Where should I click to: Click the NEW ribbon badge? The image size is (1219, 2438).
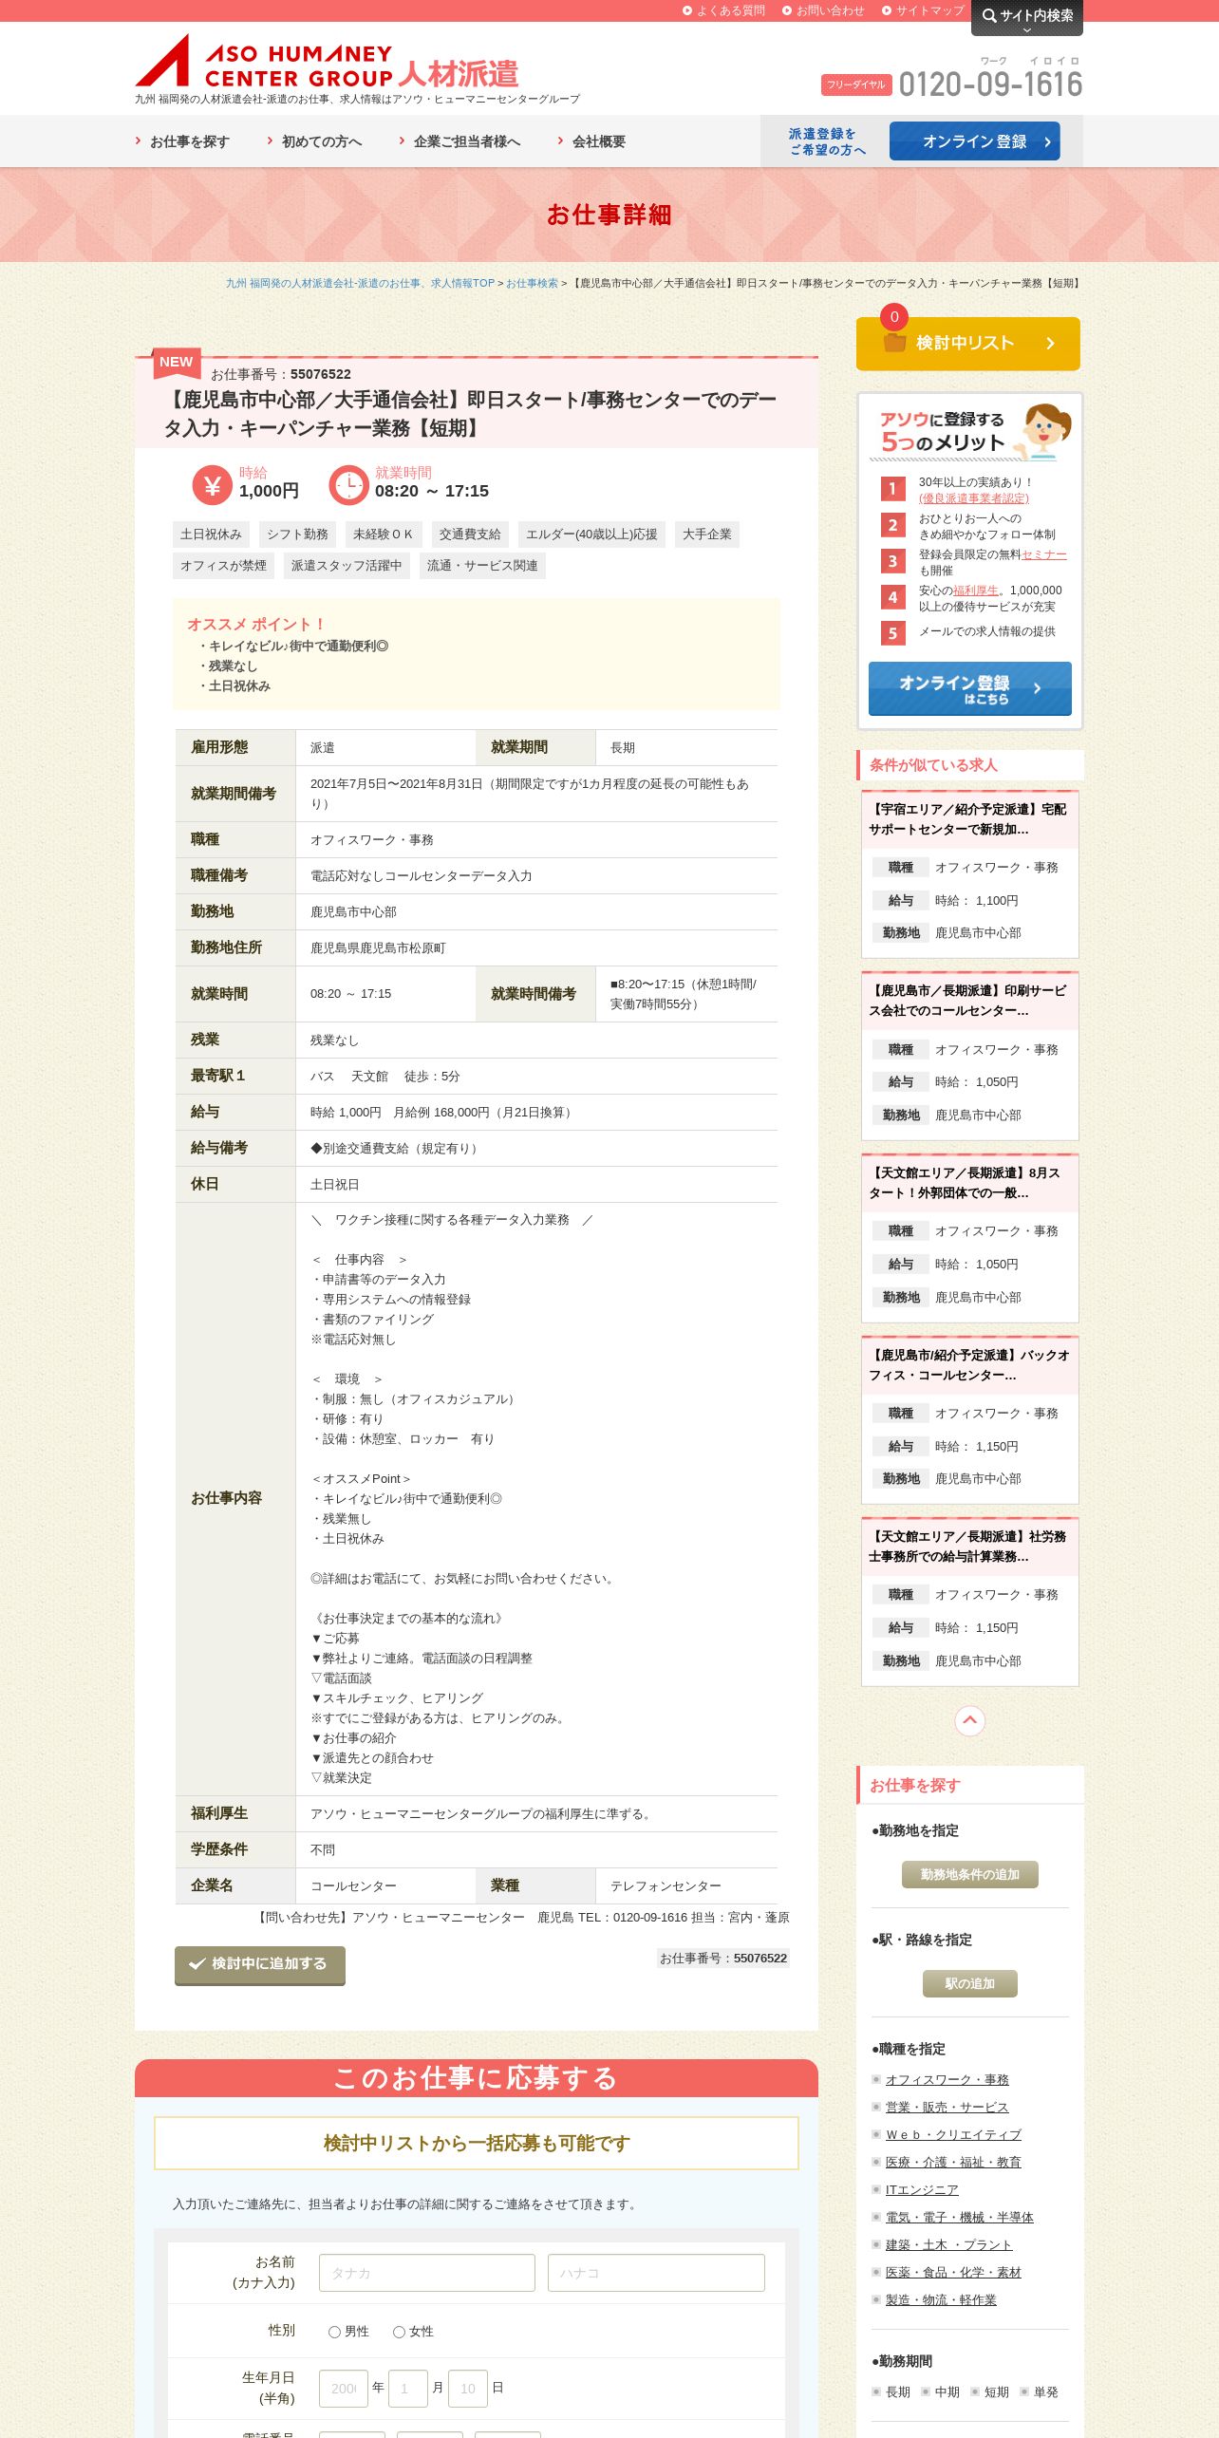pos(176,362)
